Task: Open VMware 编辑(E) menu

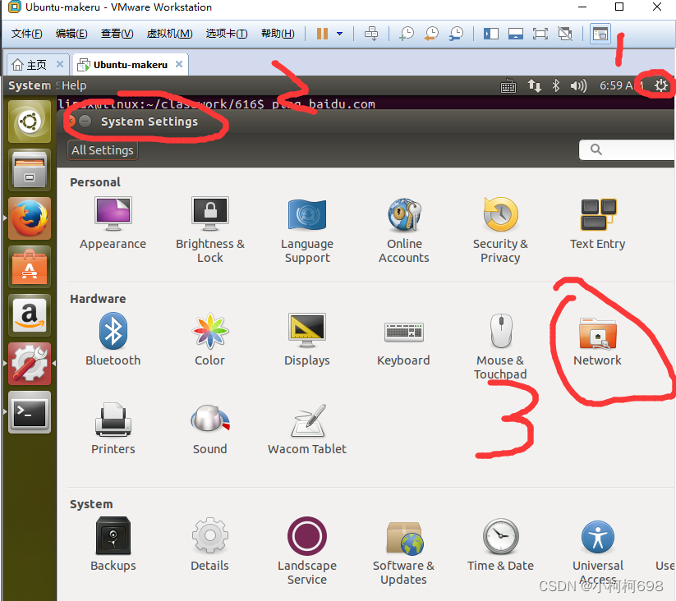Action: 71,34
